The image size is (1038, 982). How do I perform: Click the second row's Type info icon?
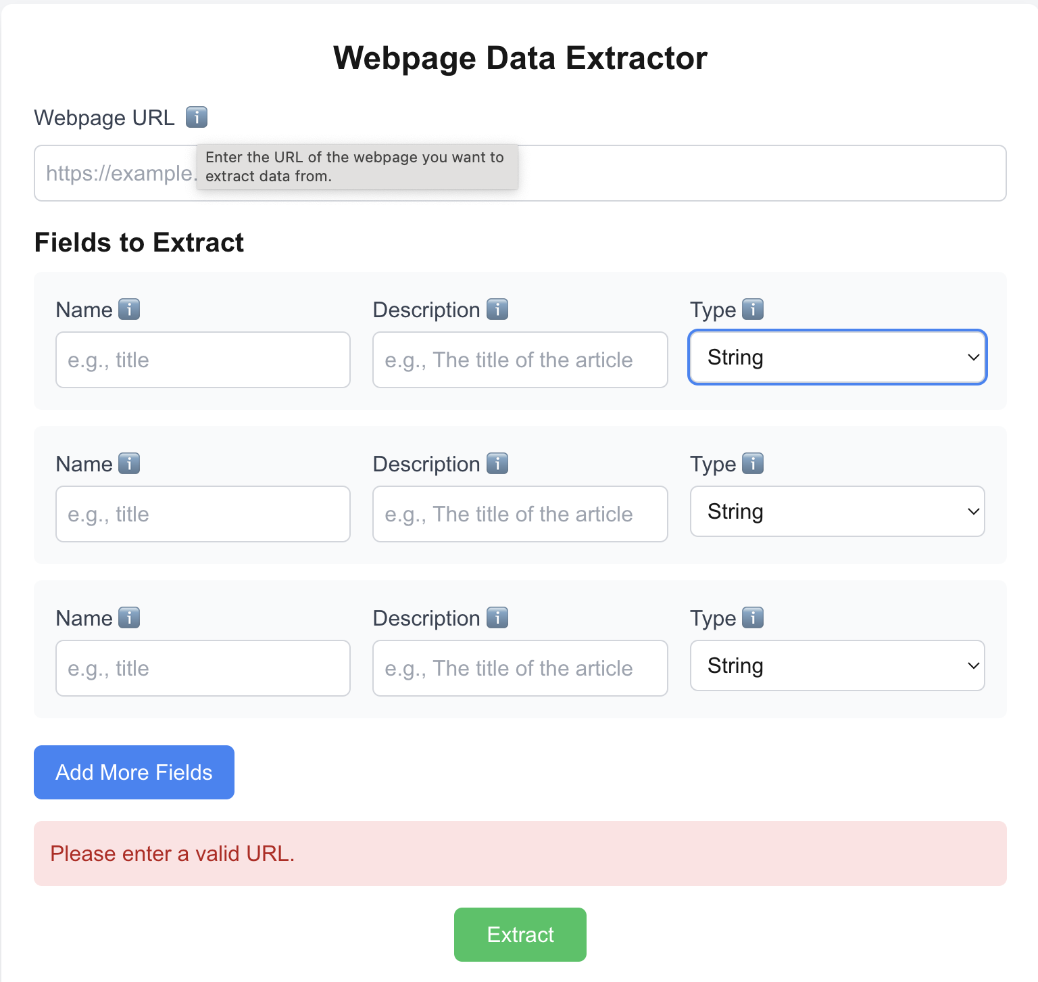(x=753, y=463)
